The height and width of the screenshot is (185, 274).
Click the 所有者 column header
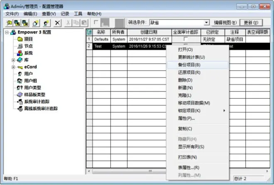(x=119, y=32)
